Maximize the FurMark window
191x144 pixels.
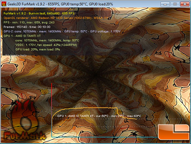point(175,4)
